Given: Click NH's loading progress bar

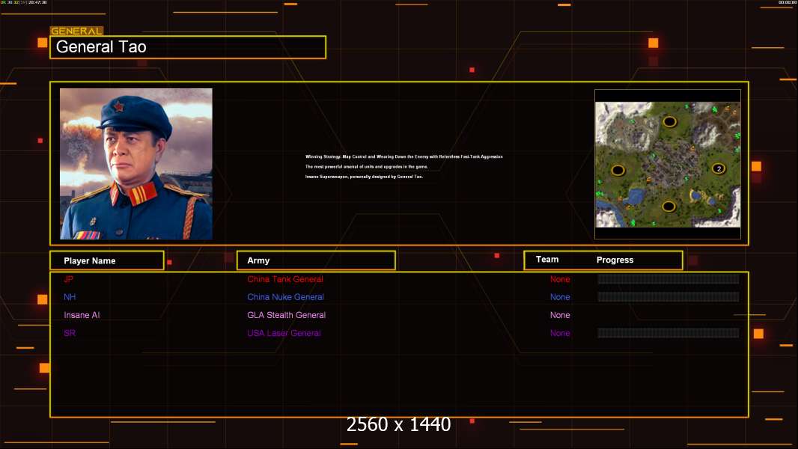Looking at the screenshot, I should tap(668, 297).
